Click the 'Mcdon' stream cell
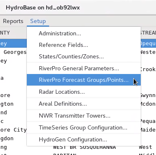 [148, 104]
